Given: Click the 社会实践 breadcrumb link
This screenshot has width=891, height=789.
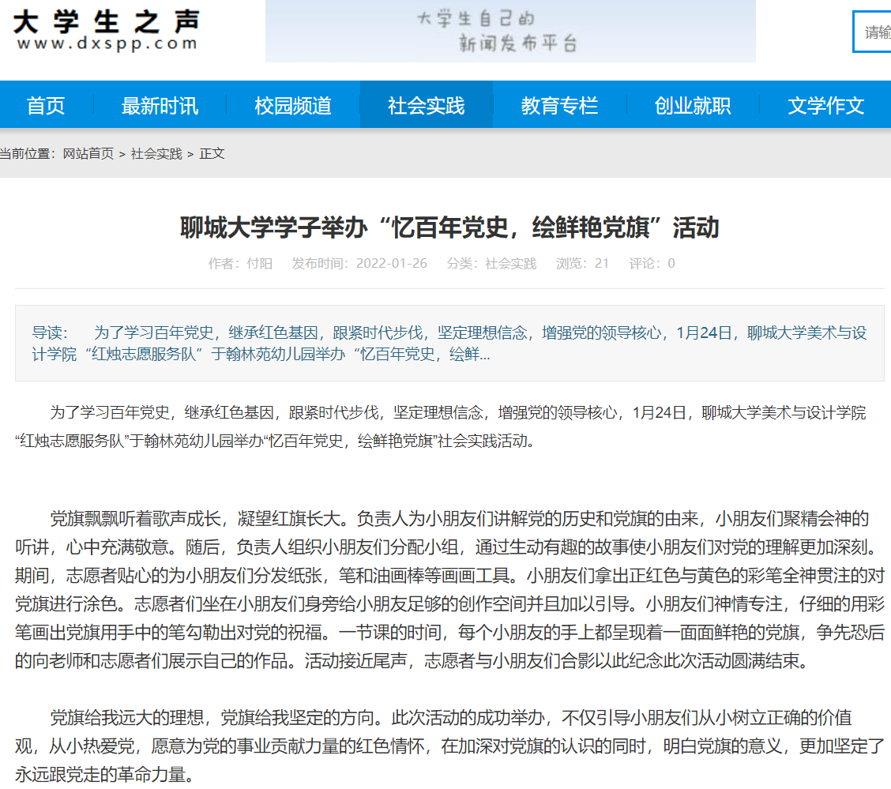Looking at the screenshot, I should tap(156, 154).
